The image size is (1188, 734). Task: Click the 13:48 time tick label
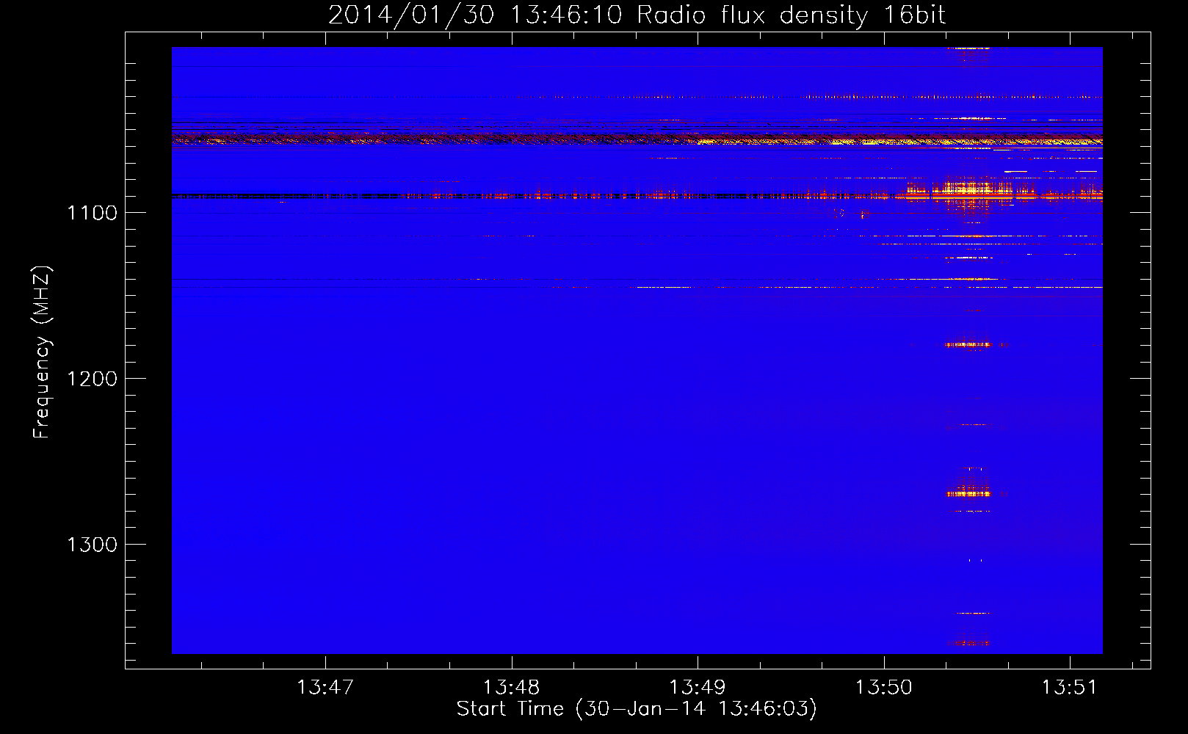(x=511, y=687)
